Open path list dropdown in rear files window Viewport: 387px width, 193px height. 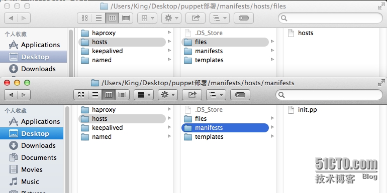click(220, 18)
